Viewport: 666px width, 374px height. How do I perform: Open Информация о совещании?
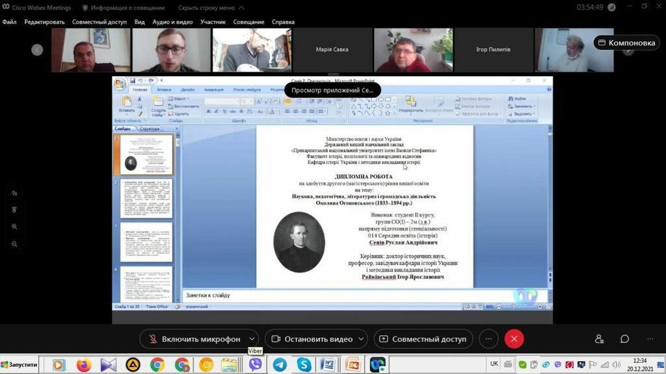122,8
